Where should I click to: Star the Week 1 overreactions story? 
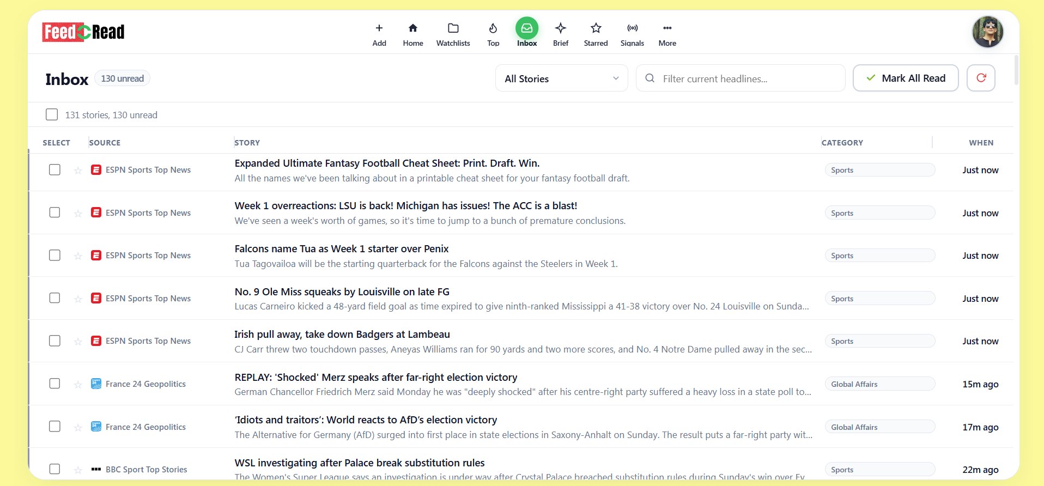(78, 214)
